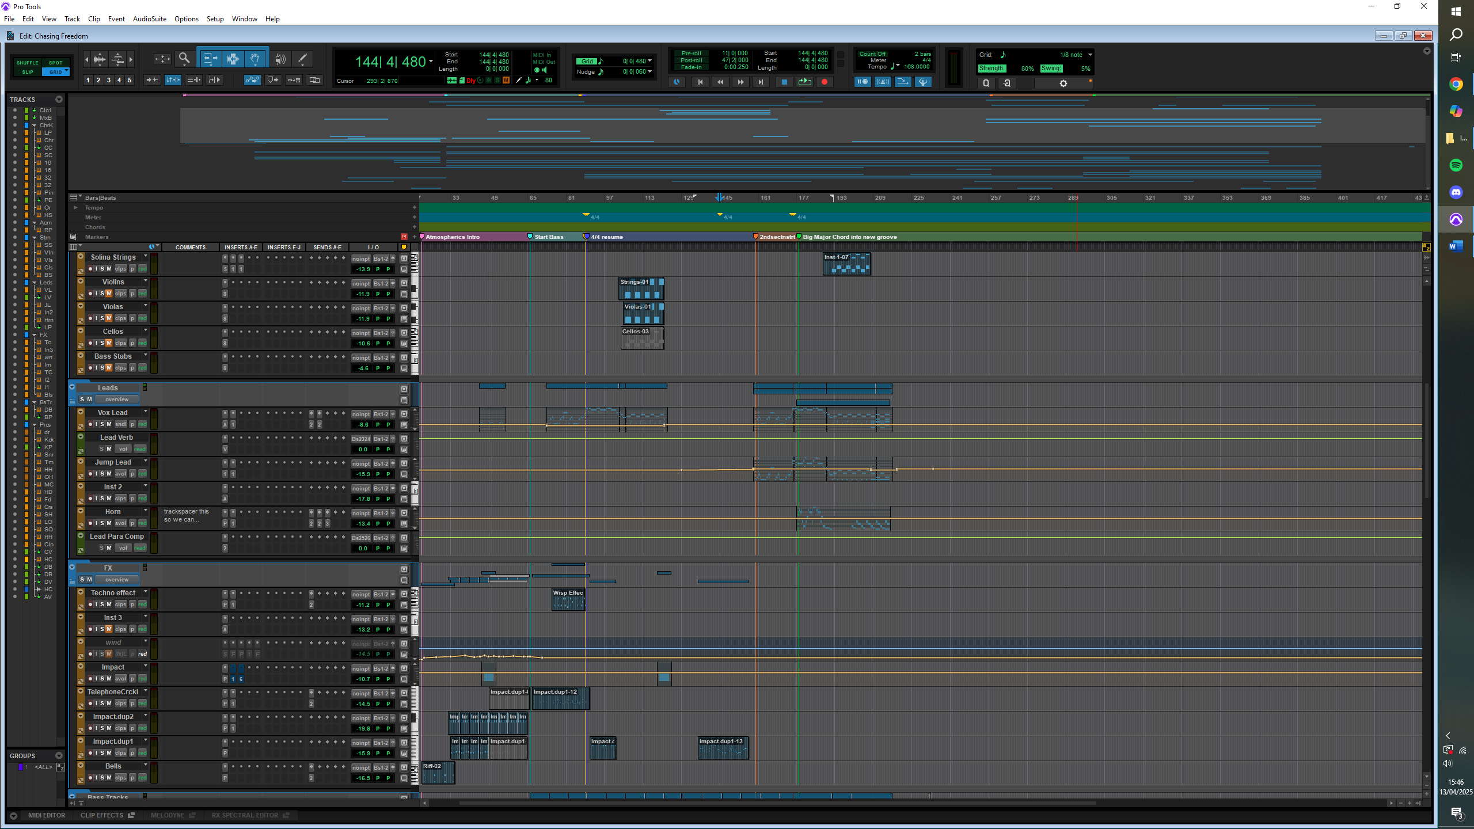The width and height of the screenshot is (1474, 829).
Task: Open the Setup menu
Action: (215, 19)
